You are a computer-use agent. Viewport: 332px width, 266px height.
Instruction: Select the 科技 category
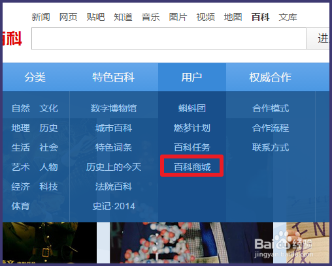tap(48, 186)
